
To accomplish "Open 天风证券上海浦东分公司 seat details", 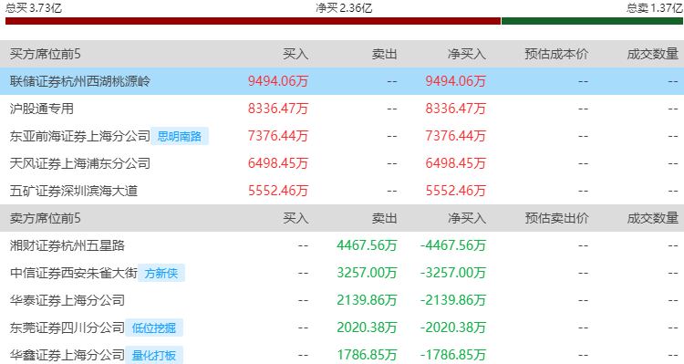I will [80, 163].
